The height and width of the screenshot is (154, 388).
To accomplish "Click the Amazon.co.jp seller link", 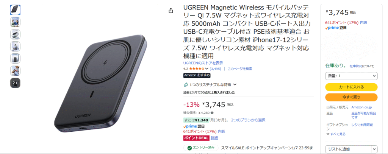I will click(361, 107).
